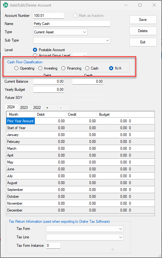The image size is (162, 258).
Task: Open the Tax Line dropdown
Action: [85, 237]
